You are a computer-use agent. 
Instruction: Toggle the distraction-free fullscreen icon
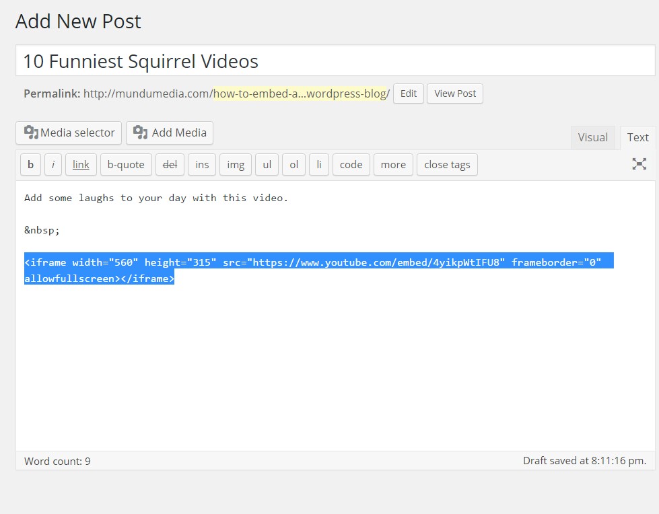point(639,163)
